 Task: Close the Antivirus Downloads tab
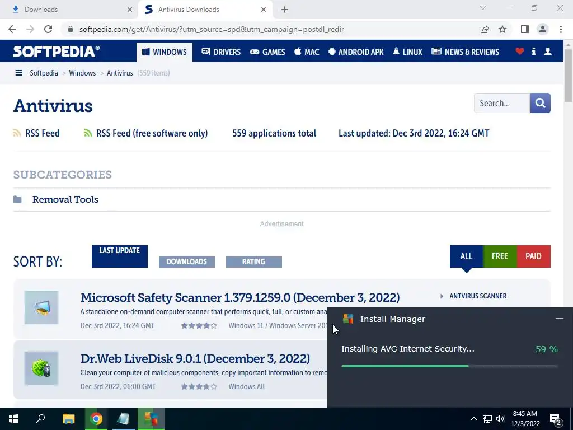(264, 10)
